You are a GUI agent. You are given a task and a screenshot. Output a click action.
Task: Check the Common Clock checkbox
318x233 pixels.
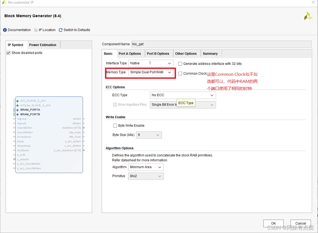point(180,74)
